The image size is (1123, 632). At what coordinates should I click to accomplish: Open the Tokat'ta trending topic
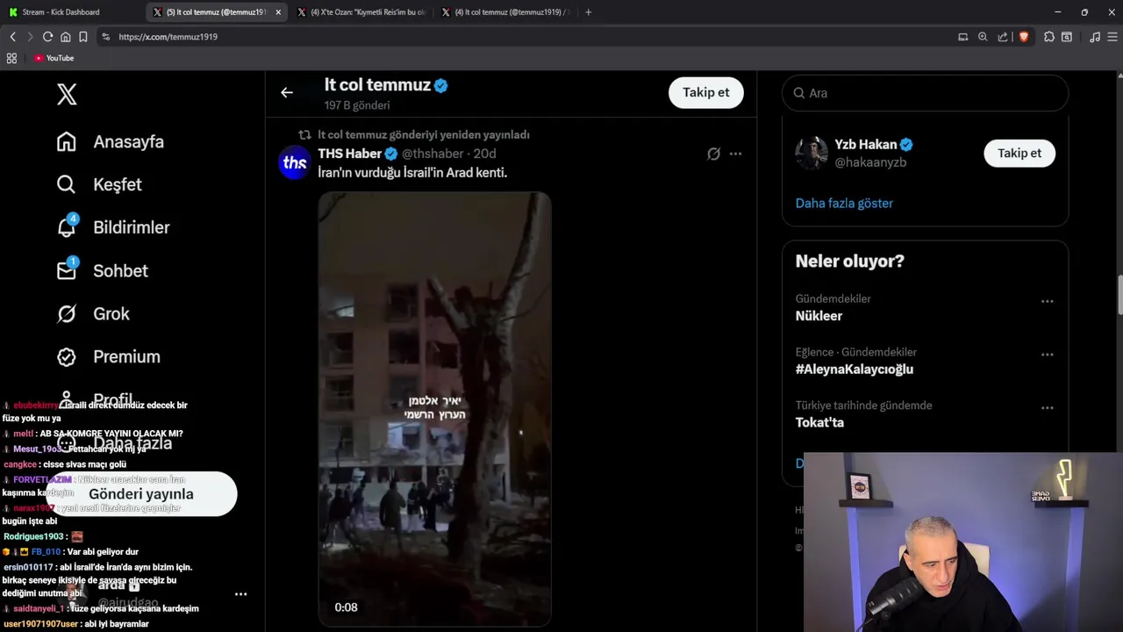(x=819, y=422)
